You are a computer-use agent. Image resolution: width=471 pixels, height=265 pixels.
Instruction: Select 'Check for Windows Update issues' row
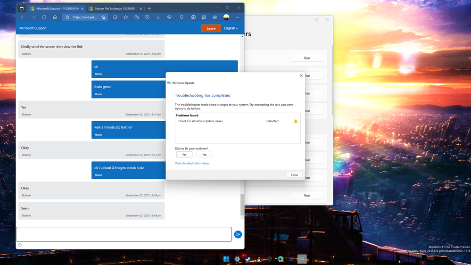(x=237, y=121)
